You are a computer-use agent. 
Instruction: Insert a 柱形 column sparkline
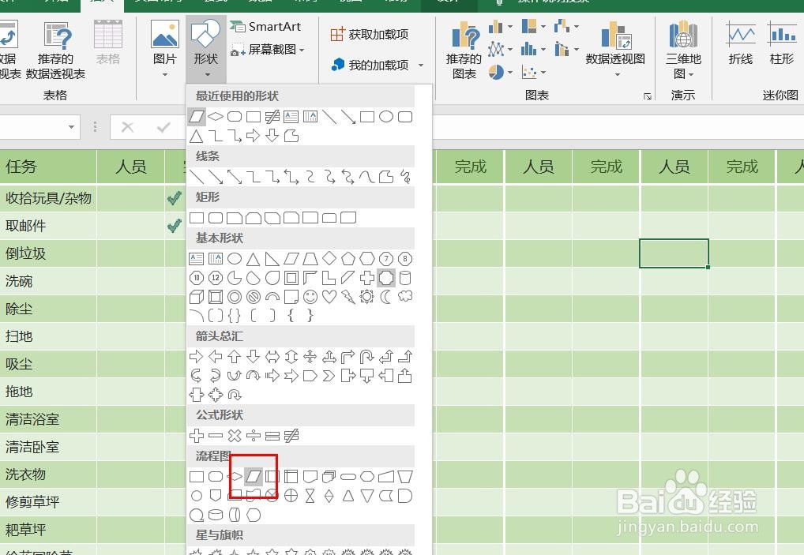point(781,43)
